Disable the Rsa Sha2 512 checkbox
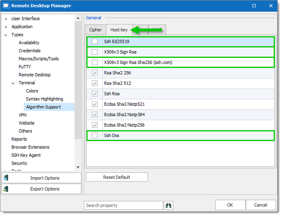282x216 pixels. (x=94, y=83)
